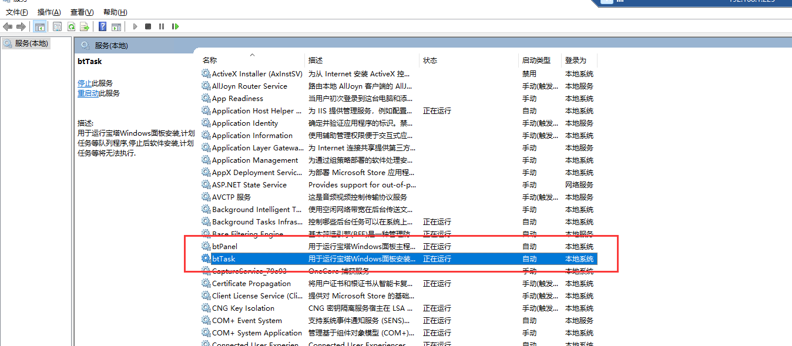Click gear icon of ASP.NET State Service
This screenshot has height=346, width=792.
[x=206, y=185]
